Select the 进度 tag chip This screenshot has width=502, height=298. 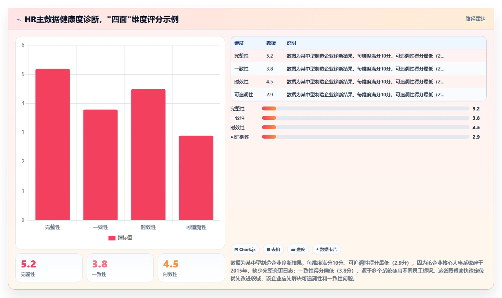[x=298, y=249]
